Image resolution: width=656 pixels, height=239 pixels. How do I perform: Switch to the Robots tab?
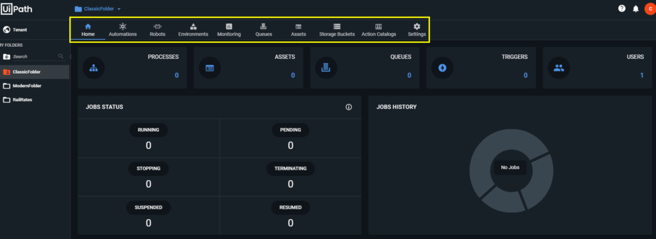pyautogui.click(x=158, y=30)
